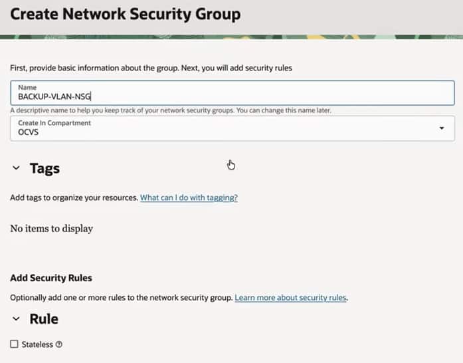
Task: Click the Add Security Rules heading
Action: pyautogui.click(x=51, y=278)
